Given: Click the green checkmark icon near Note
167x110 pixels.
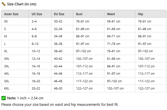Looking at the screenshot, I should 4,98.
